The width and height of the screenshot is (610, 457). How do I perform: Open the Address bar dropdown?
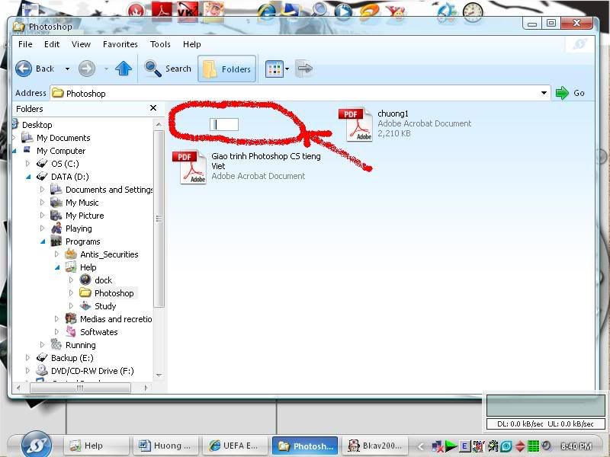pos(544,93)
